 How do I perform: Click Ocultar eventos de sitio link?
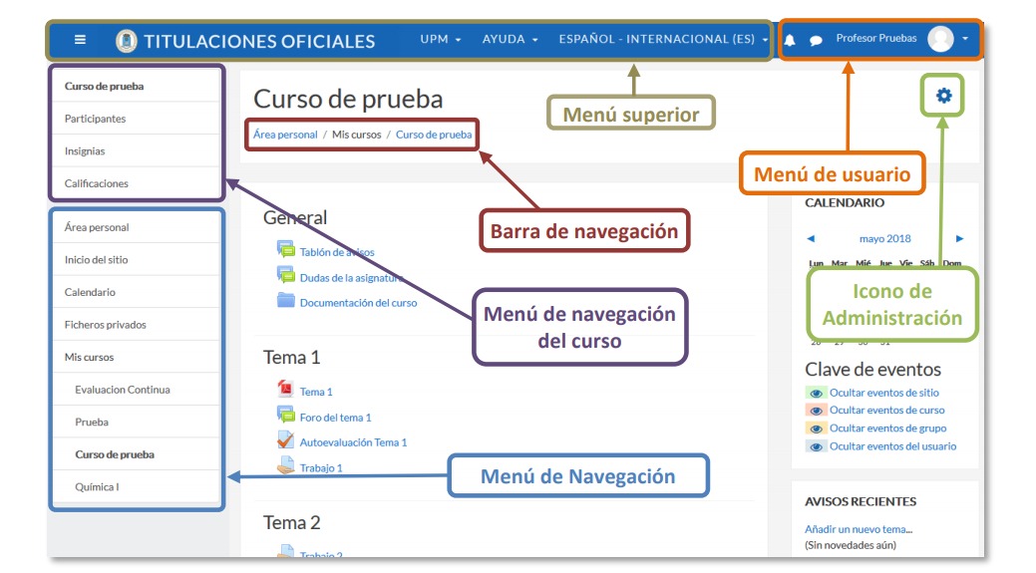(884, 393)
